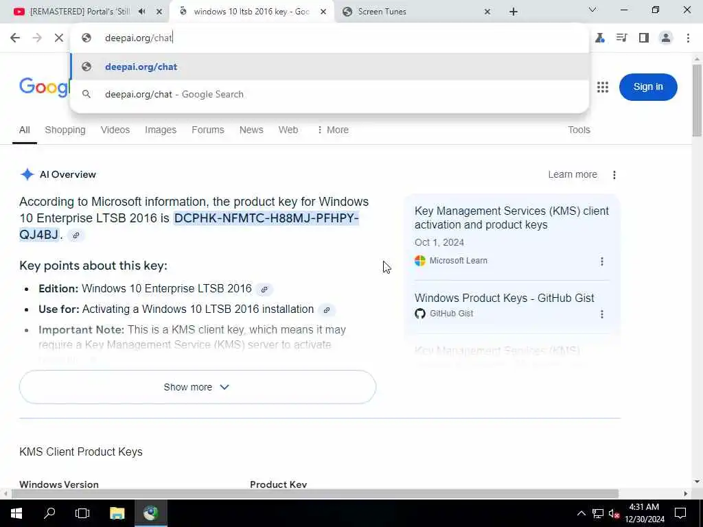Click the AI Overview sparkle icon
The width and height of the screenshot is (703, 527).
(x=27, y=174)
